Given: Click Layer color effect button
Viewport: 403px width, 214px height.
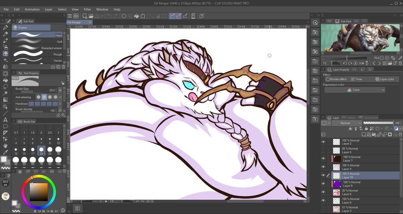Looking at the screenshot, I should (x=385, y=79).
